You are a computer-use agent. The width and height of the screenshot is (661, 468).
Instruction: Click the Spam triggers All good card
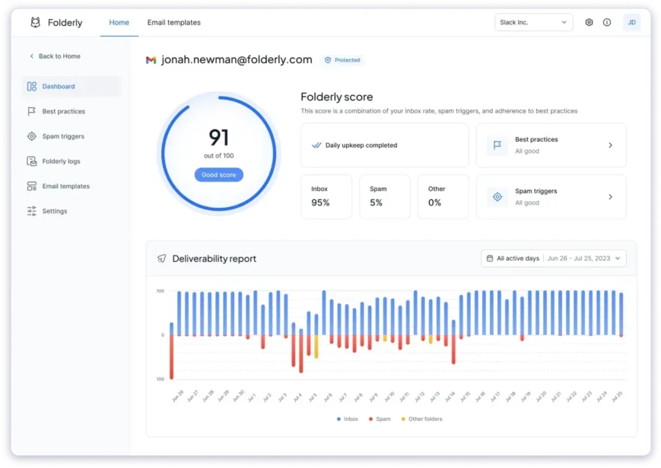tap(551, 197)
